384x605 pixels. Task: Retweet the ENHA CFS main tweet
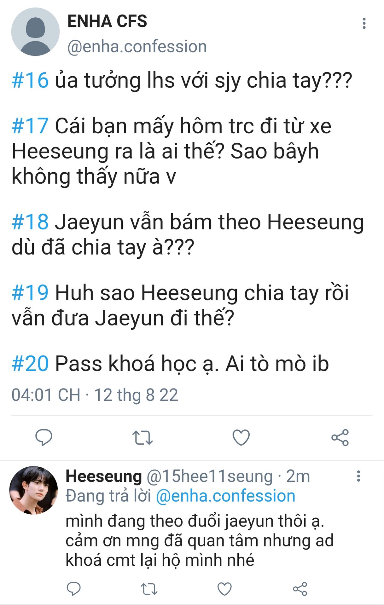point(143,438)
